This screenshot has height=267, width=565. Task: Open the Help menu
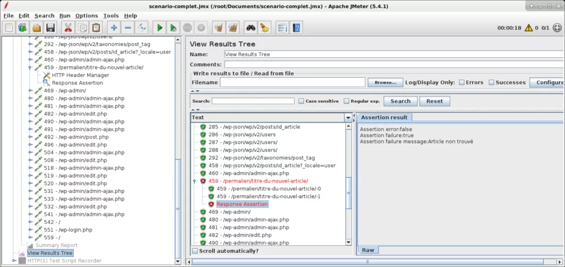tap(130, 16)
